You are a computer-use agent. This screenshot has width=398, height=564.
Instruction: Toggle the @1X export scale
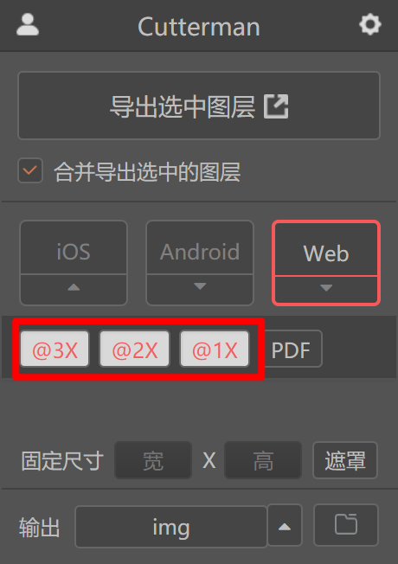215,349
